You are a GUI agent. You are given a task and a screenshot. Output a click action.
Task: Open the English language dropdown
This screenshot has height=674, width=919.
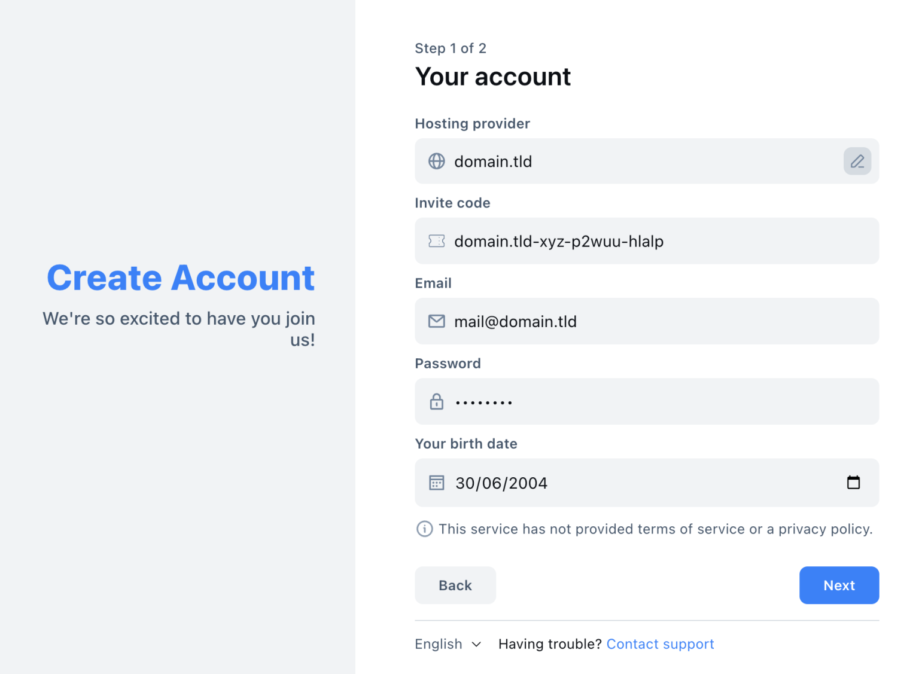pyautogui.click(x=439, y=644)
